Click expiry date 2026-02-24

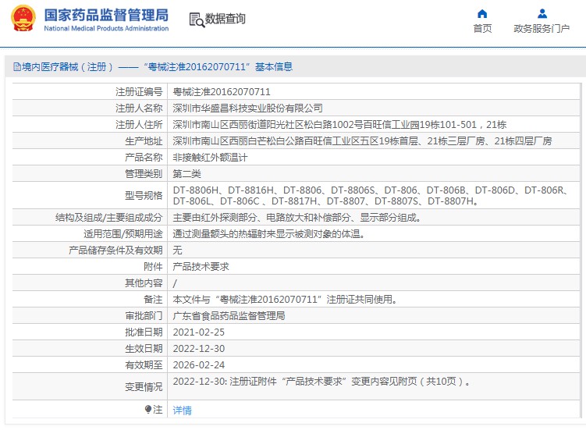tap(198, 365)
